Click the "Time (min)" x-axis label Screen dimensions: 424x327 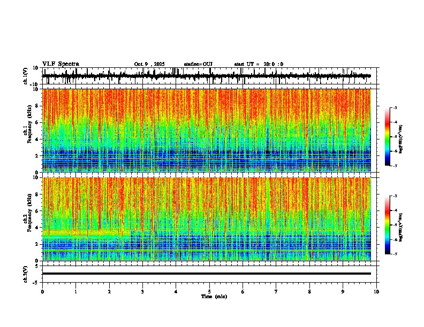pos(214,297)
